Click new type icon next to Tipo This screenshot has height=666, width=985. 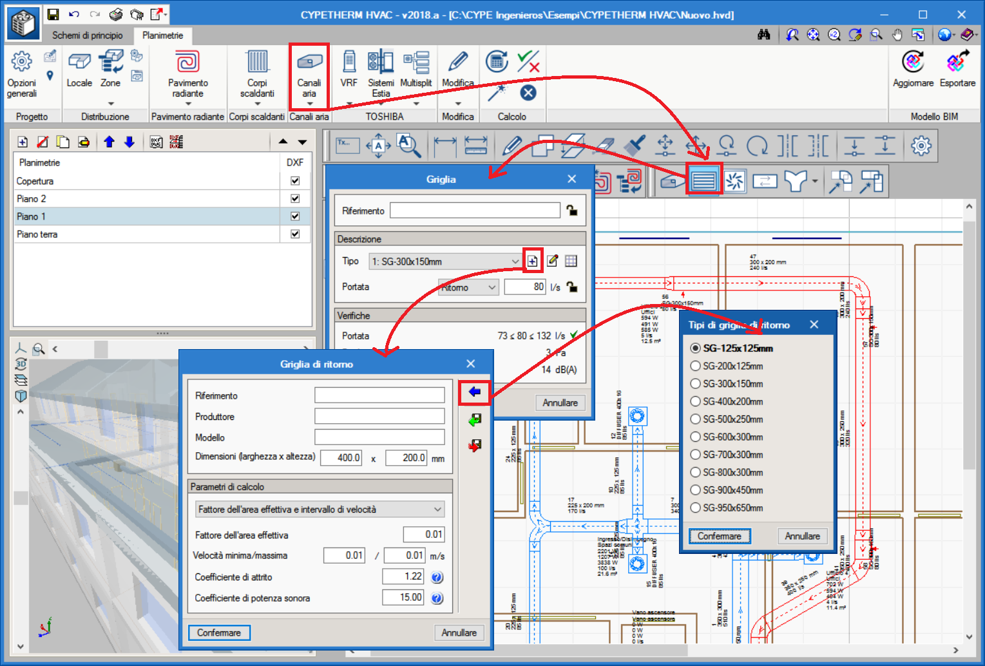533,261
